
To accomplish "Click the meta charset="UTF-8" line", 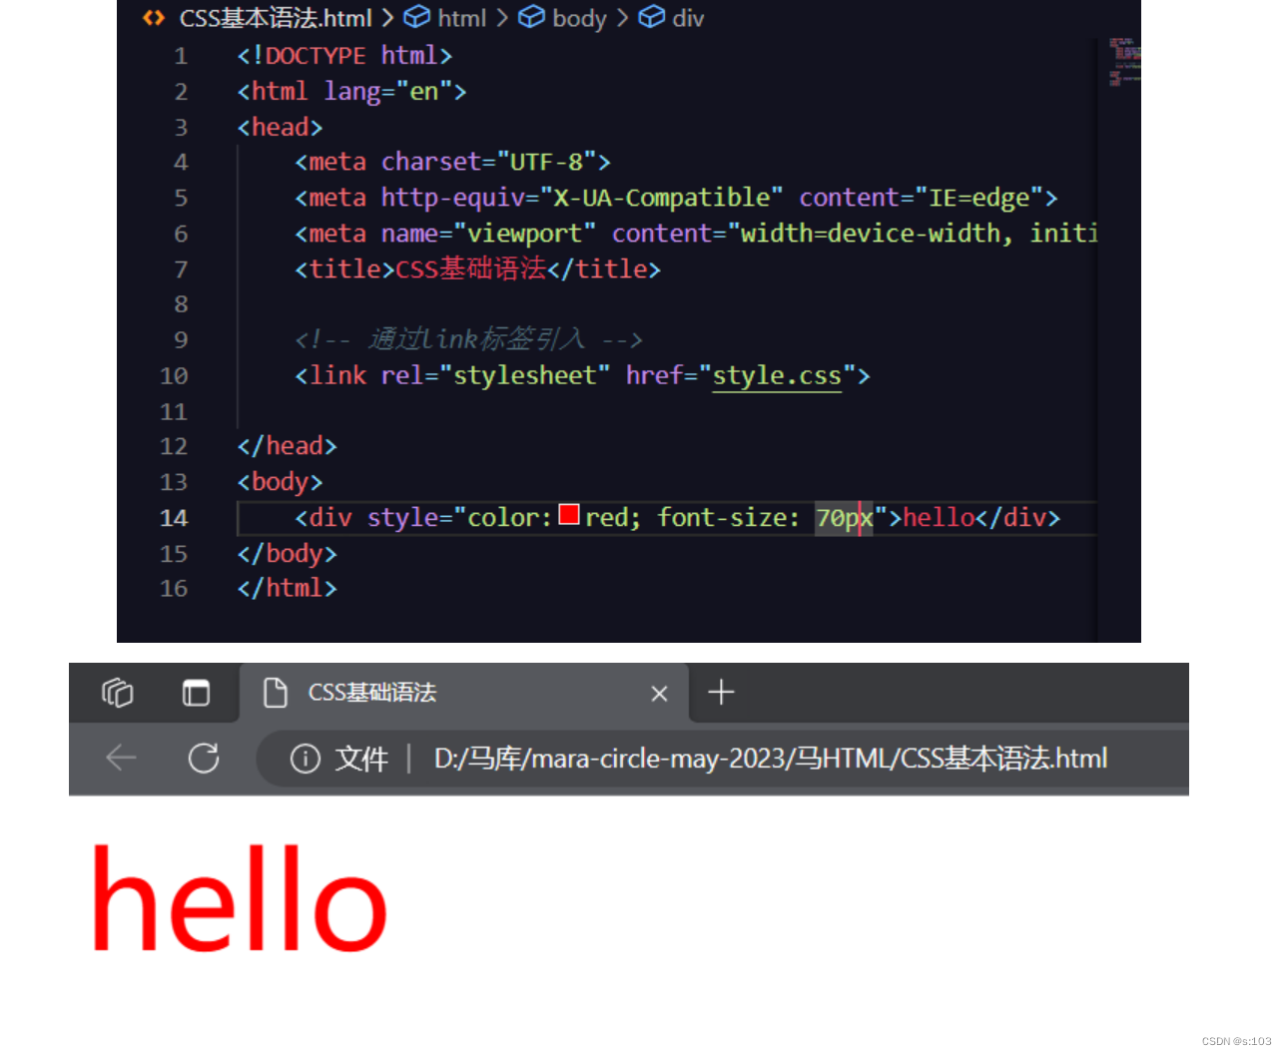I will (452, 162).
